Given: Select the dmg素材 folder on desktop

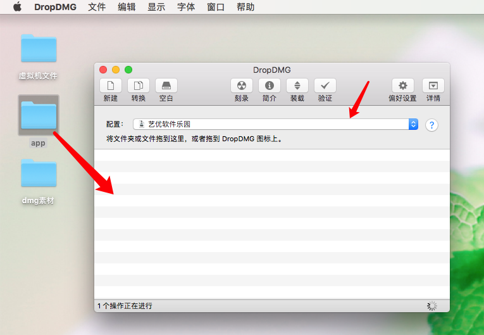Looking at the screenshot, I should 39,173.
